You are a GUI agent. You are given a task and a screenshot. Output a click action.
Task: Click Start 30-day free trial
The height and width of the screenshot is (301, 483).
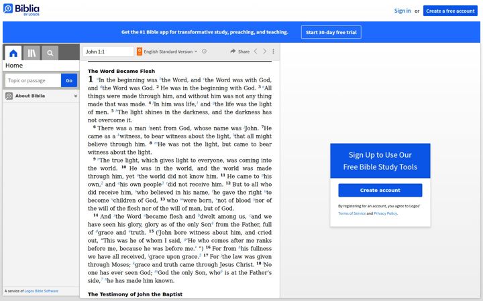click(x=331, y=32)
